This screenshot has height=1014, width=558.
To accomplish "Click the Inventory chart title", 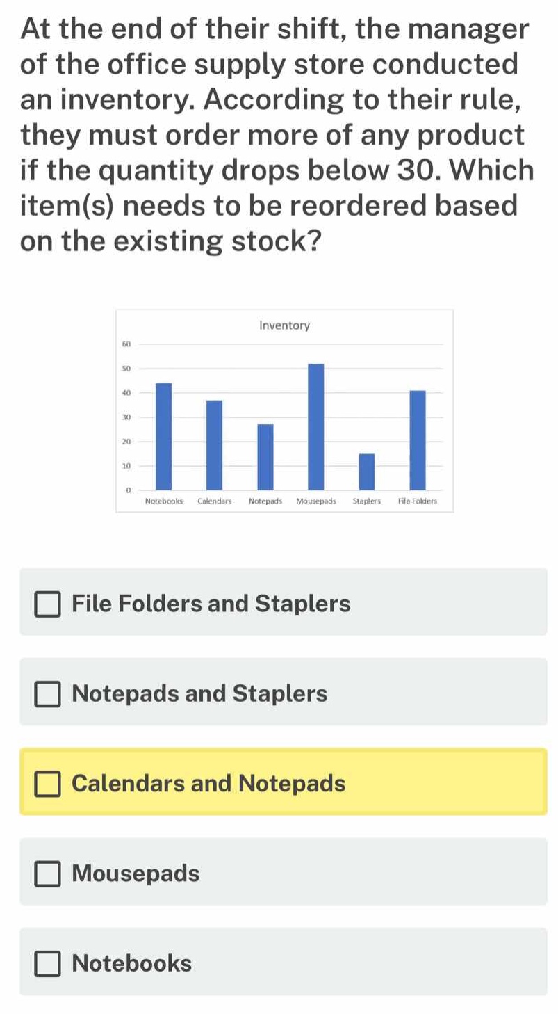I will click(x=284, y=325).
